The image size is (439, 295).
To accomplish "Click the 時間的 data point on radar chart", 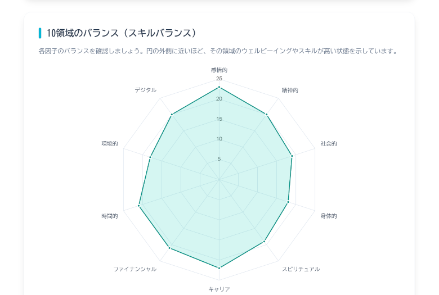I will [x=139, y=206].
